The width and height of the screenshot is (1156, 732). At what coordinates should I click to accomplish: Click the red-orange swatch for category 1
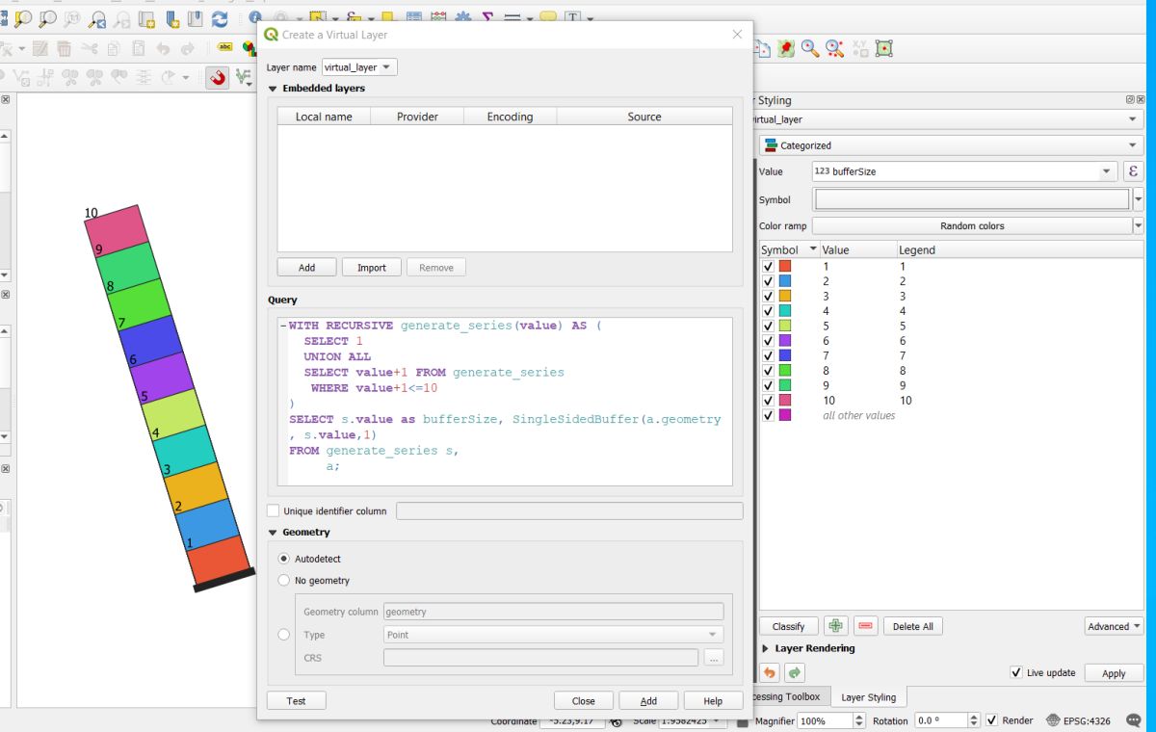784,267
